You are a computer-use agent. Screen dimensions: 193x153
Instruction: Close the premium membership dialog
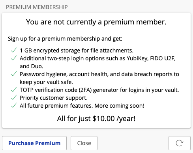click(x=84, y=143)
